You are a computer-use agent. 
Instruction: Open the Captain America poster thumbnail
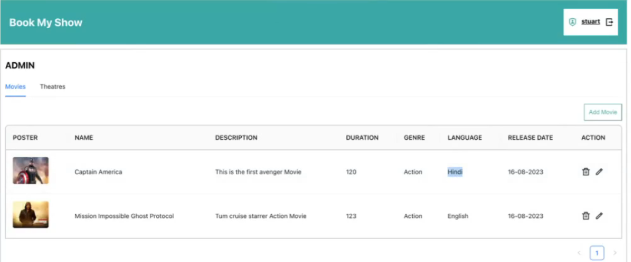[x=31, y=171]
